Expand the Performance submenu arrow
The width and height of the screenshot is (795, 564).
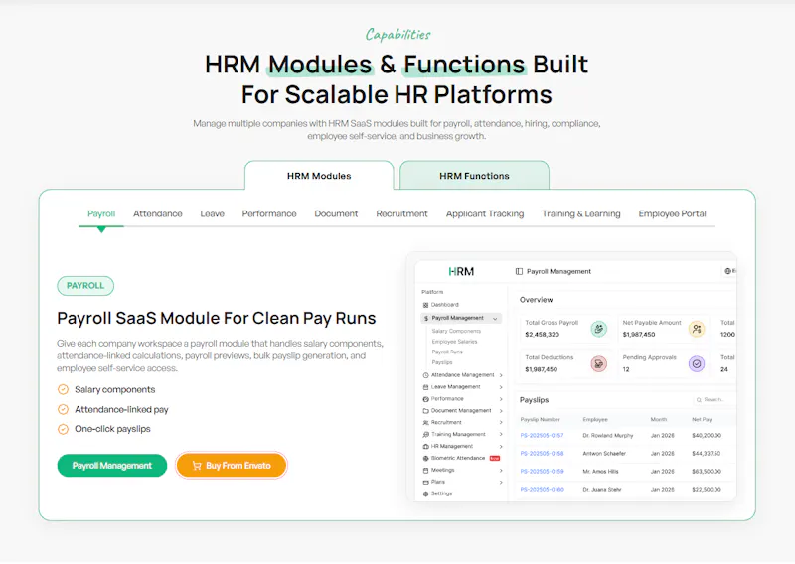pyautogui.click(x=501, y=399)
